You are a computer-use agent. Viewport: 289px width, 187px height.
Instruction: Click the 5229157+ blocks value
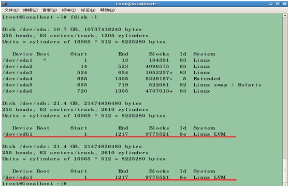(x=159, y=79)
